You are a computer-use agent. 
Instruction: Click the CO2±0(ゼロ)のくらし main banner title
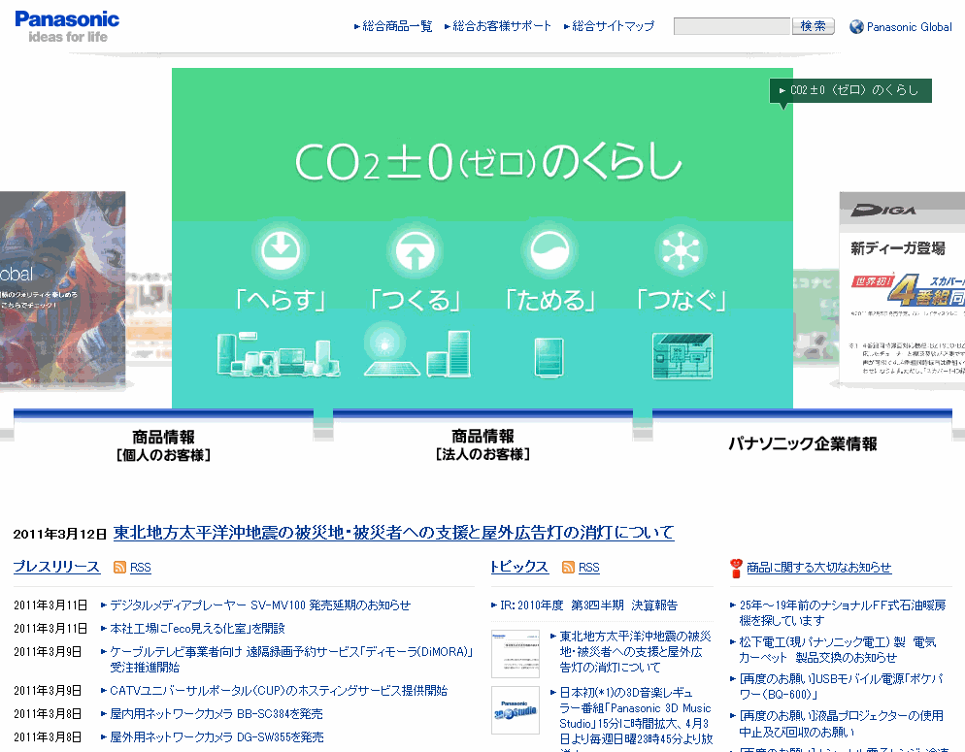[488, 162]
